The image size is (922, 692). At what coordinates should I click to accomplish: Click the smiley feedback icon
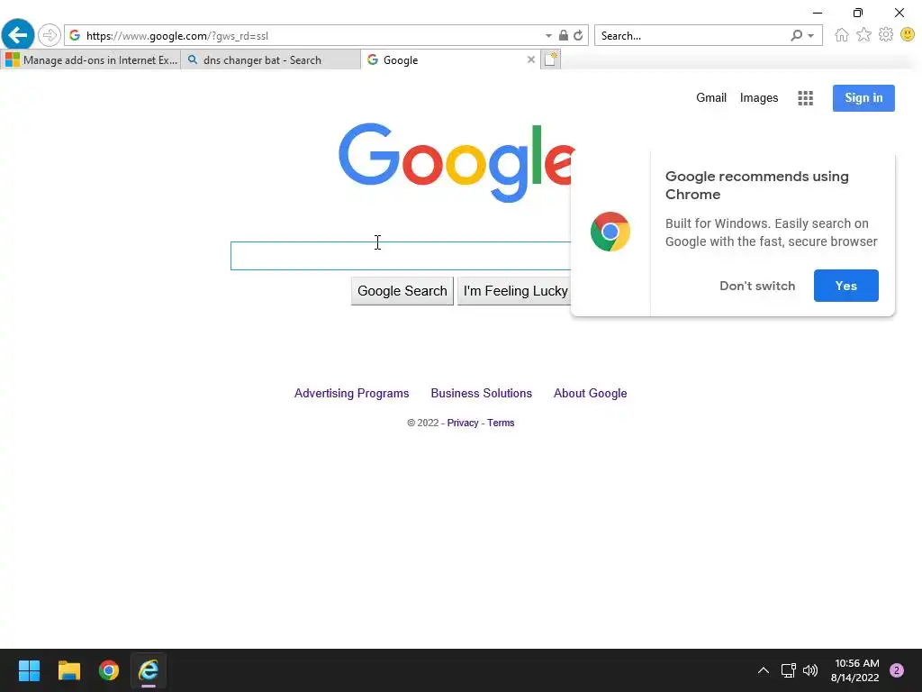tap(908, 35)
